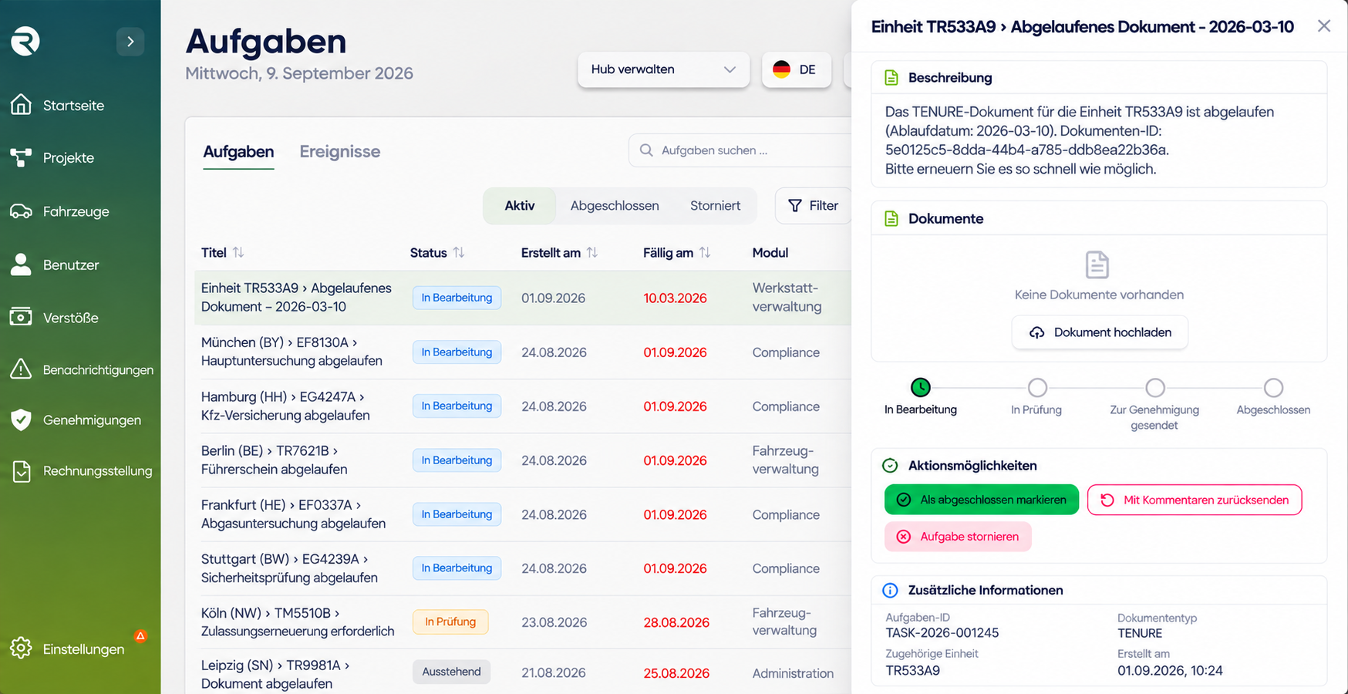Select Zur Genehmigung gesendet step circle
This screenshot has height=694, width=1348.
[x=1154, y=387]
